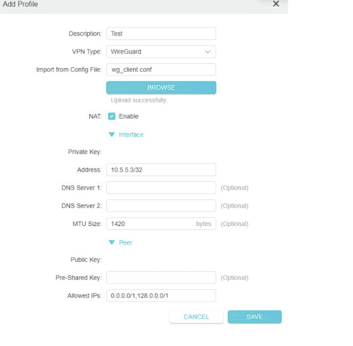Click the 'Public Key:' label
Screen dimensions: 353x346
86,259
